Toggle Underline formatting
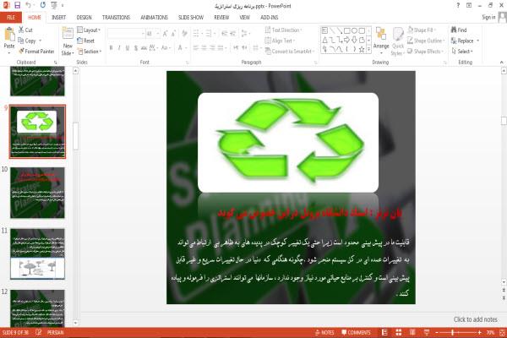 coord(128,48)
